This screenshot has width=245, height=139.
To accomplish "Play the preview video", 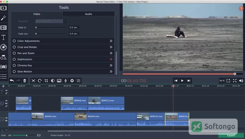I will (182, 80).
